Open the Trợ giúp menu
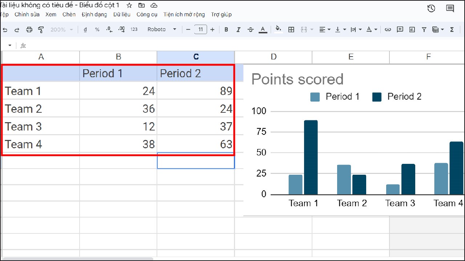This screenshot has height=261, width=465. 221,14
